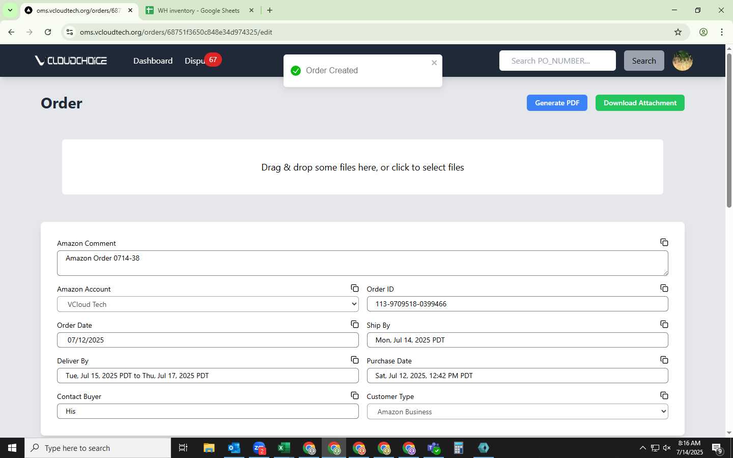Go back to the previous page
Image resolution: width=733 pixels, height=458 pixels.
click(11, 32)
